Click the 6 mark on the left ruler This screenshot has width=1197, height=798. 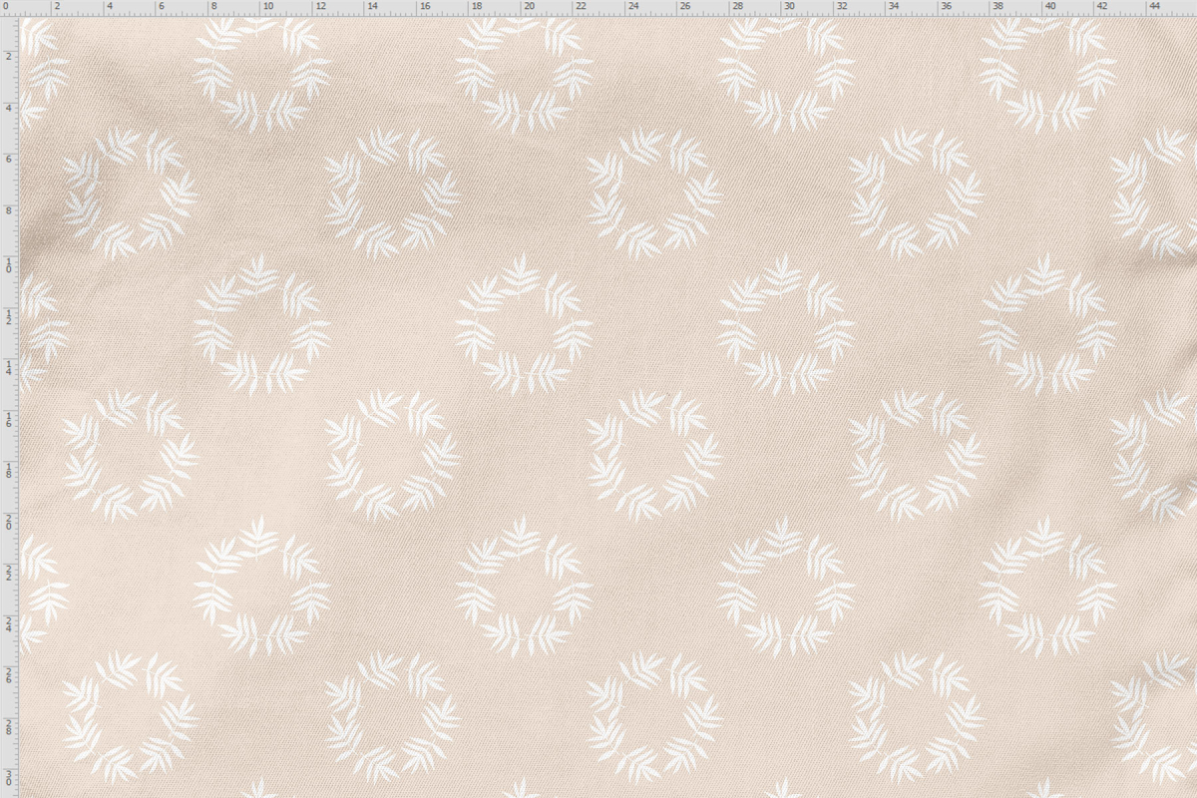click(7, 159)
